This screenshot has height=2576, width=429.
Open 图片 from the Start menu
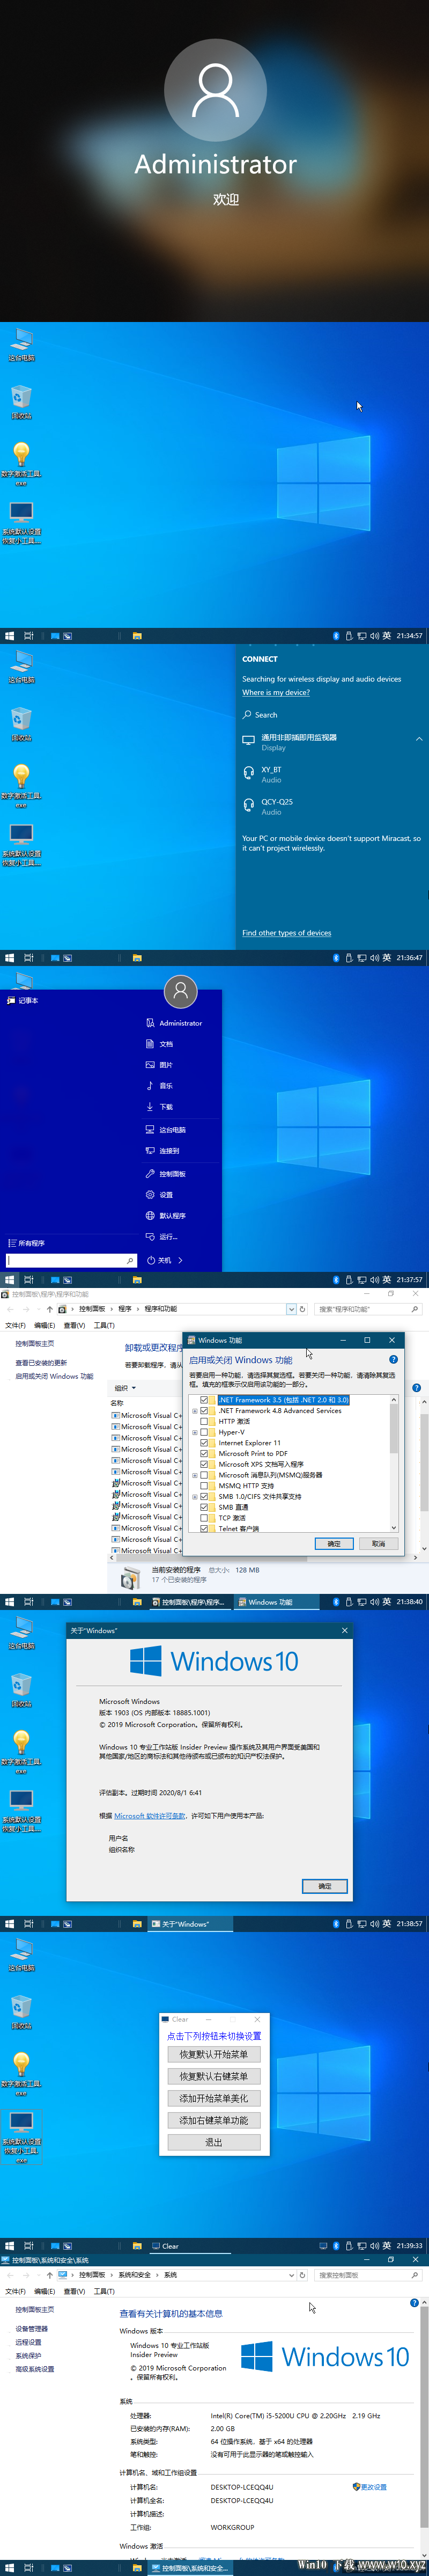point(159,1065)
